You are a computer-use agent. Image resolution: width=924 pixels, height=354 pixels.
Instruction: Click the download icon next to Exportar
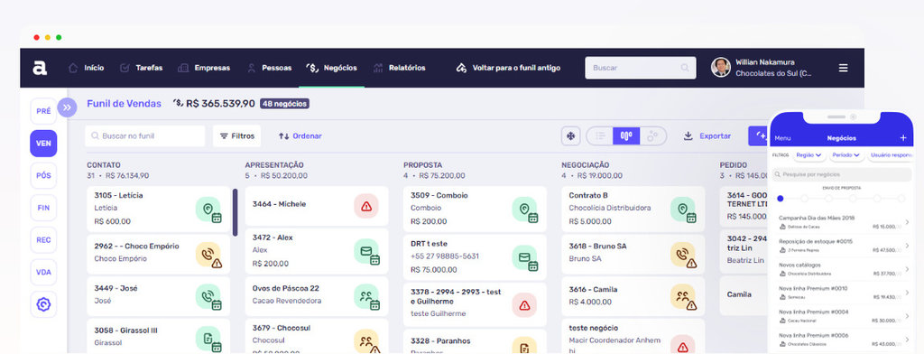tap(688, 136)
